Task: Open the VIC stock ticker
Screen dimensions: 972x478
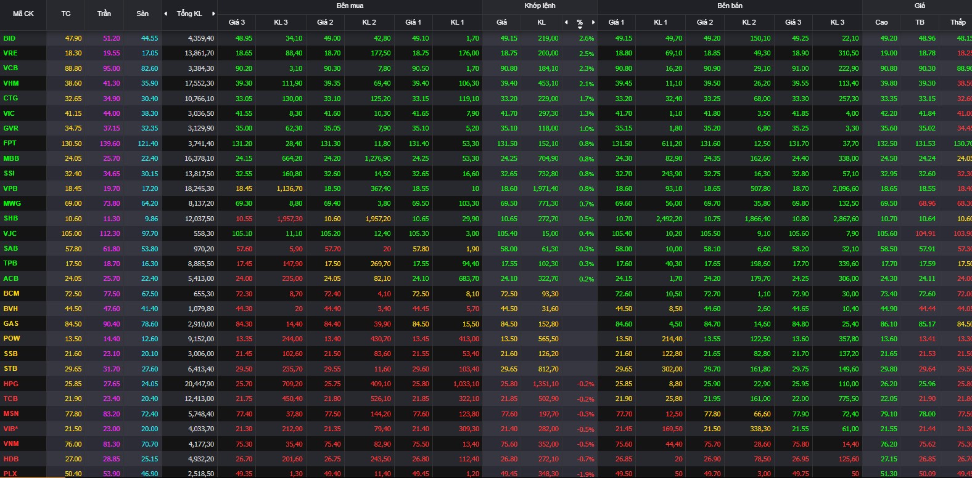Action: pos(9,113)
